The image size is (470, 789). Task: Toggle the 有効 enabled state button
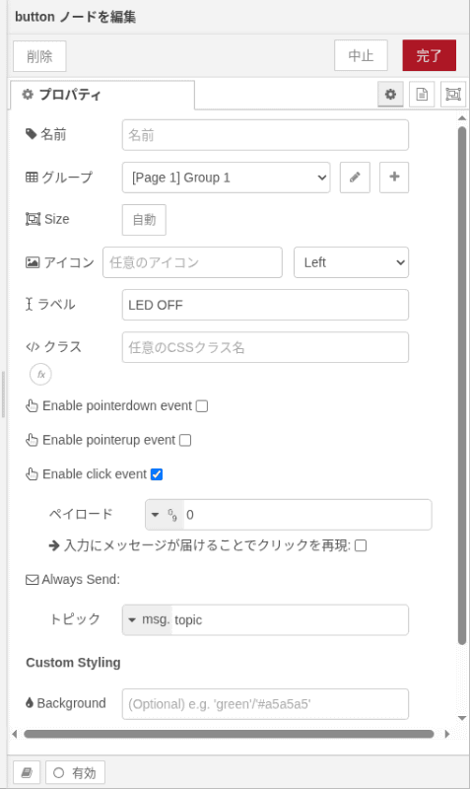(75, 772)
